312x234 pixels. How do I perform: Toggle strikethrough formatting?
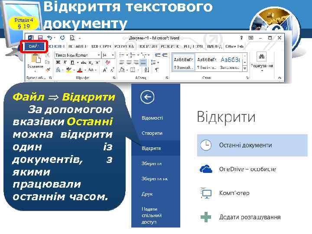coord(84,62)
